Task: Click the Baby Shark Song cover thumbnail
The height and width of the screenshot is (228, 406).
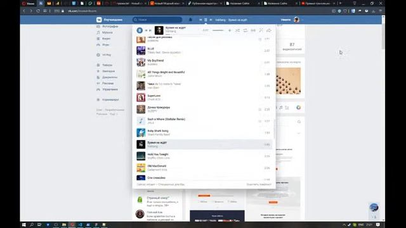Action: [141, 132]
